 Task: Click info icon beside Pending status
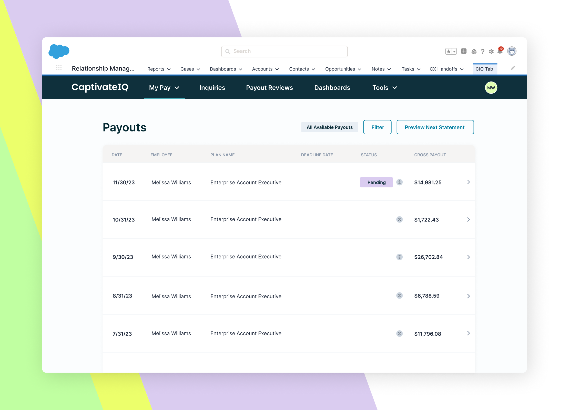[x=399, y=182]
